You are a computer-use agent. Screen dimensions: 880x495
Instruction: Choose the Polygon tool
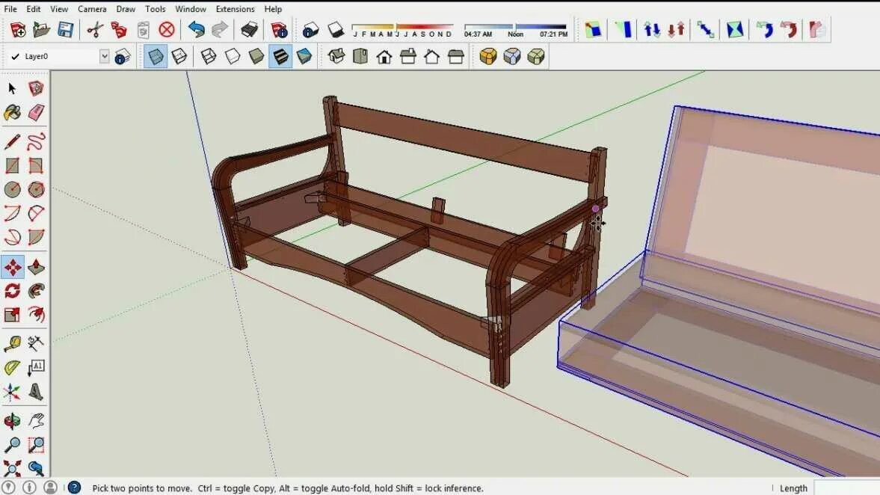click(x=36, y=190)
